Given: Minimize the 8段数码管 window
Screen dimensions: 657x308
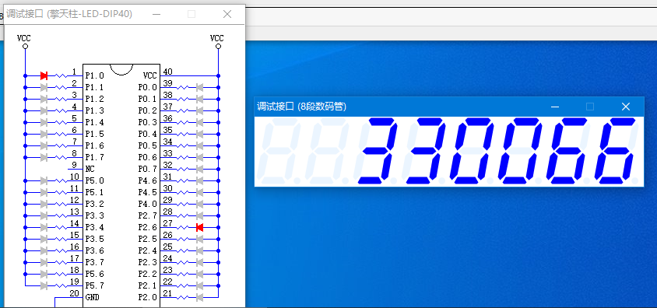Looking at the screenshot, I should 555,107.
